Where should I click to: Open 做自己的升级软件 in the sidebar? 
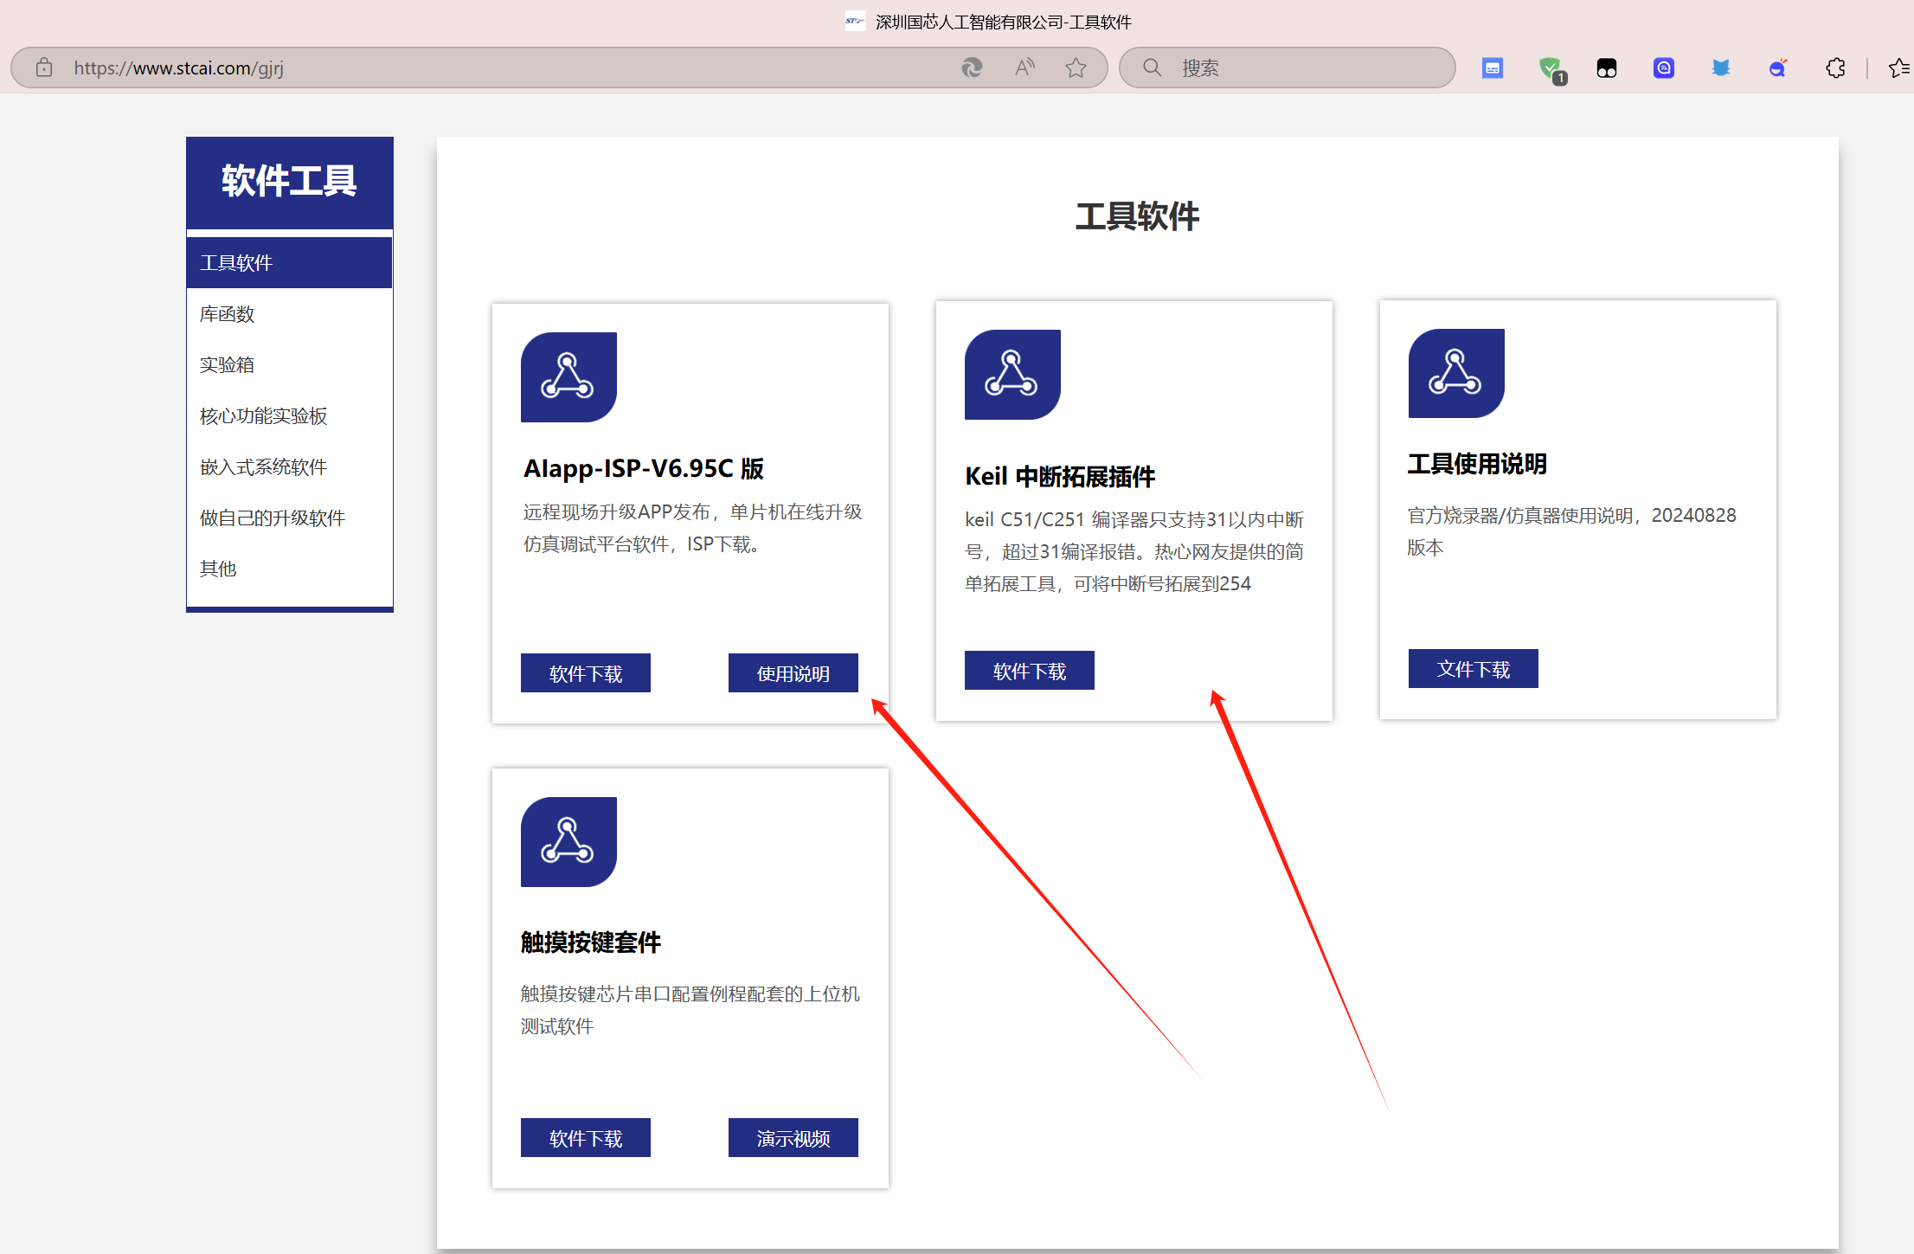click(x=289, y=518)
